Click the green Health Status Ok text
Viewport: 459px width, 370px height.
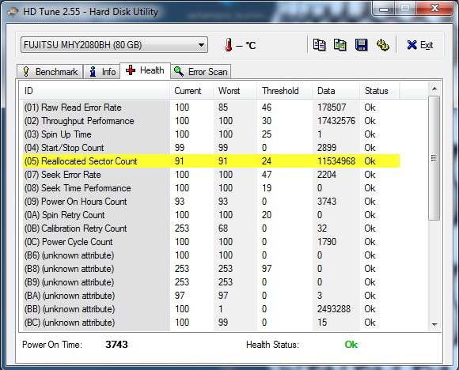[351, 345]
